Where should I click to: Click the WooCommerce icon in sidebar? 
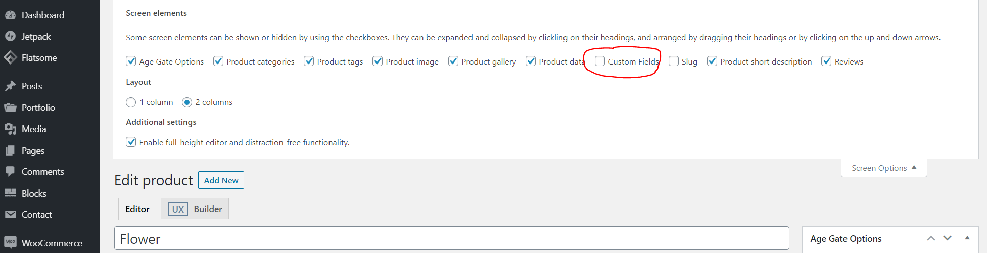[10, 242]
